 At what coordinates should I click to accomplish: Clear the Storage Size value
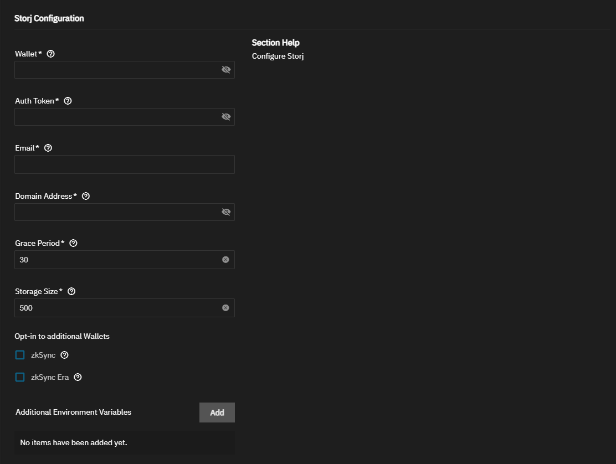(x=225, y=308)
